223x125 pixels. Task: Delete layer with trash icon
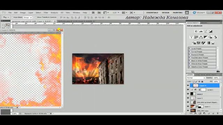217,114
